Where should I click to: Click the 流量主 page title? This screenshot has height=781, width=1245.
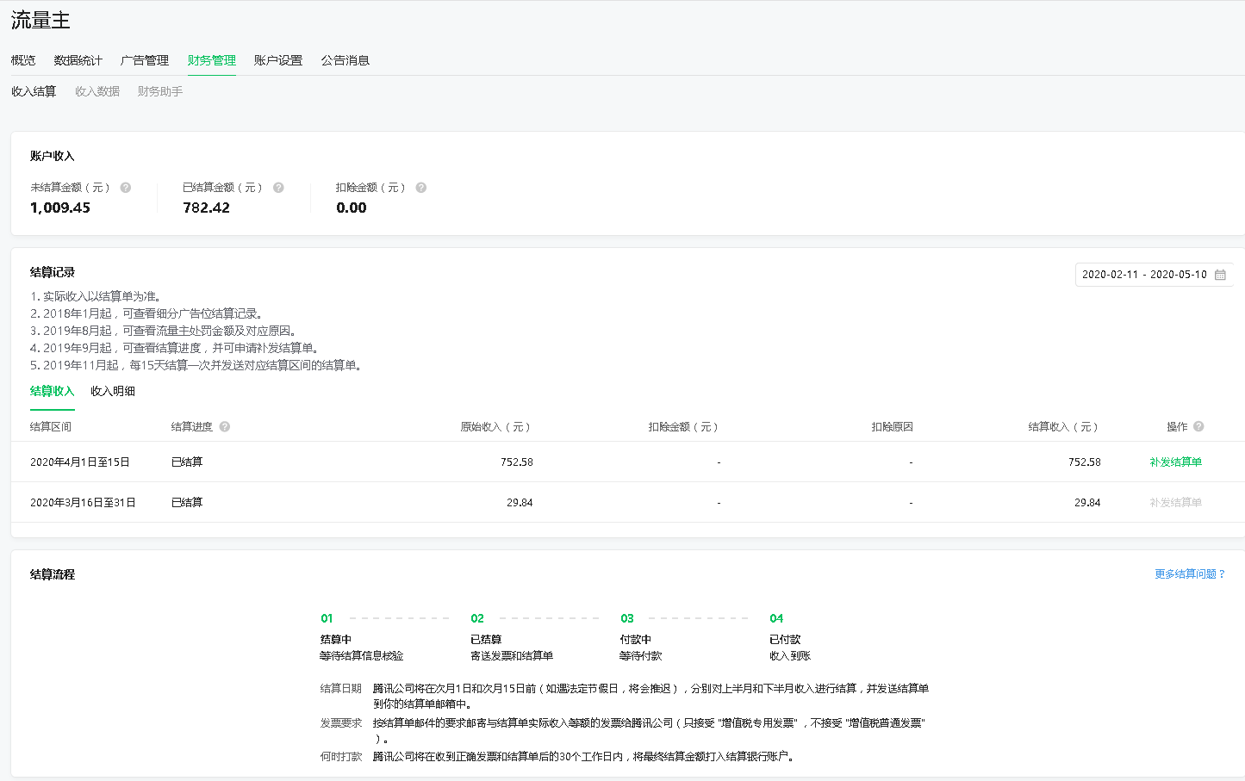click(x=40, y=21)
